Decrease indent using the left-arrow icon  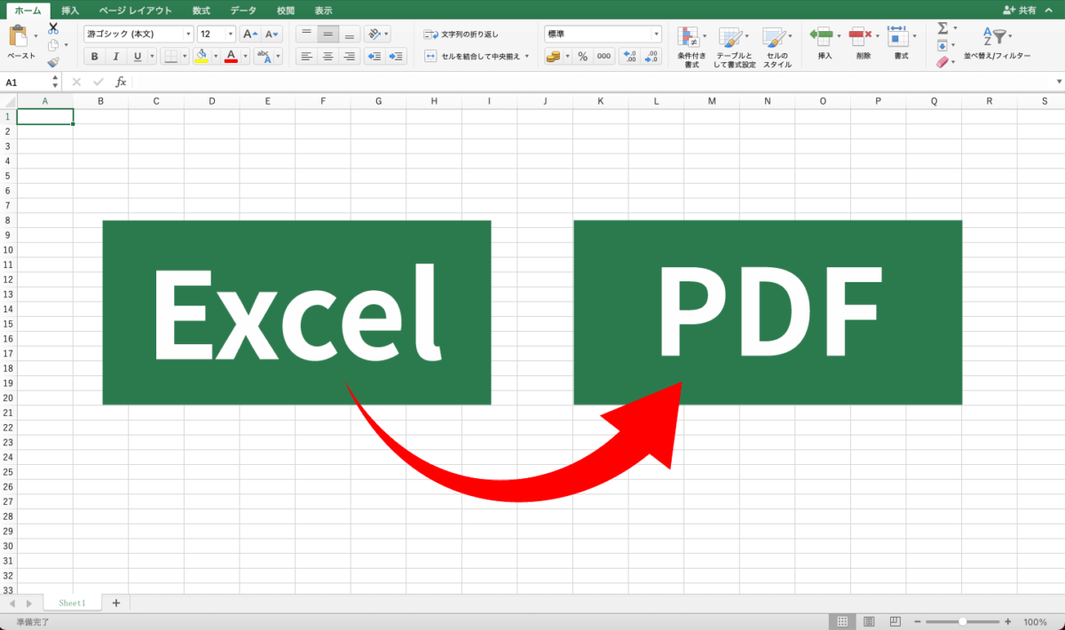pos(374,56)
